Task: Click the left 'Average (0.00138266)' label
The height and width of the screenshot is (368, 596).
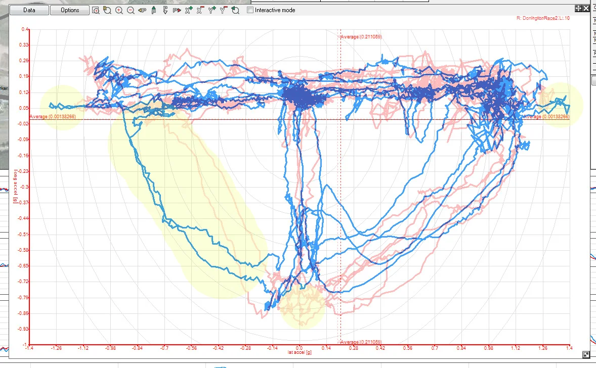Action: (53, 117)
